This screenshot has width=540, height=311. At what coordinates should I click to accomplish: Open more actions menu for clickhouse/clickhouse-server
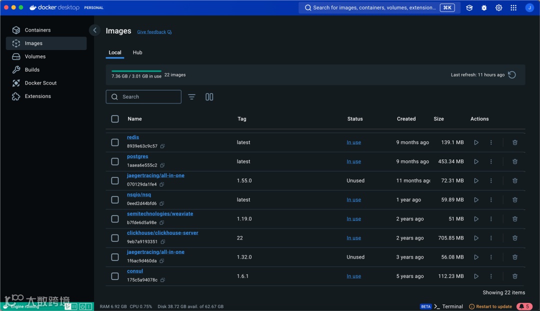(x=491, y=238)
